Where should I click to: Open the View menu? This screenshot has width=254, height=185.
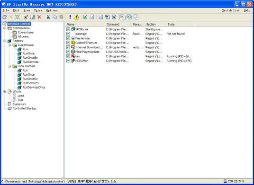[27, 10]
